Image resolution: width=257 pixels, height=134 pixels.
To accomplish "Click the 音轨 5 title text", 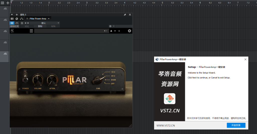I will [23, 15].
